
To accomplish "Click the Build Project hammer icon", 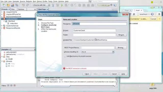I will point(53,5).
